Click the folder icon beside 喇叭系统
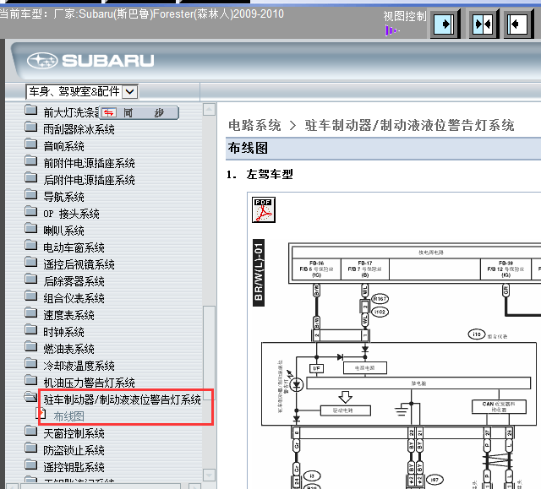Viewport: 541px width, 489px height. point(31,228)
